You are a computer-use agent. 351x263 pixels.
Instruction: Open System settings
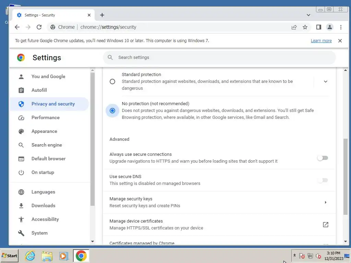pos(49,233)
